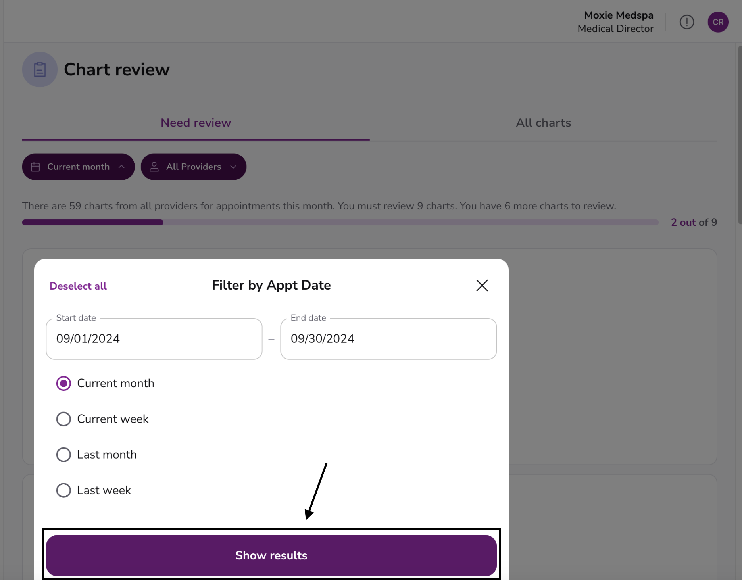Select the Current week radio option
Image resolution: width=742 pixels, height=580 pixels.
click(x=63, y=419)
